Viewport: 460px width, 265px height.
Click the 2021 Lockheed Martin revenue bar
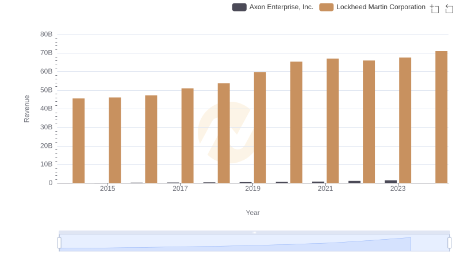[332, 121]
